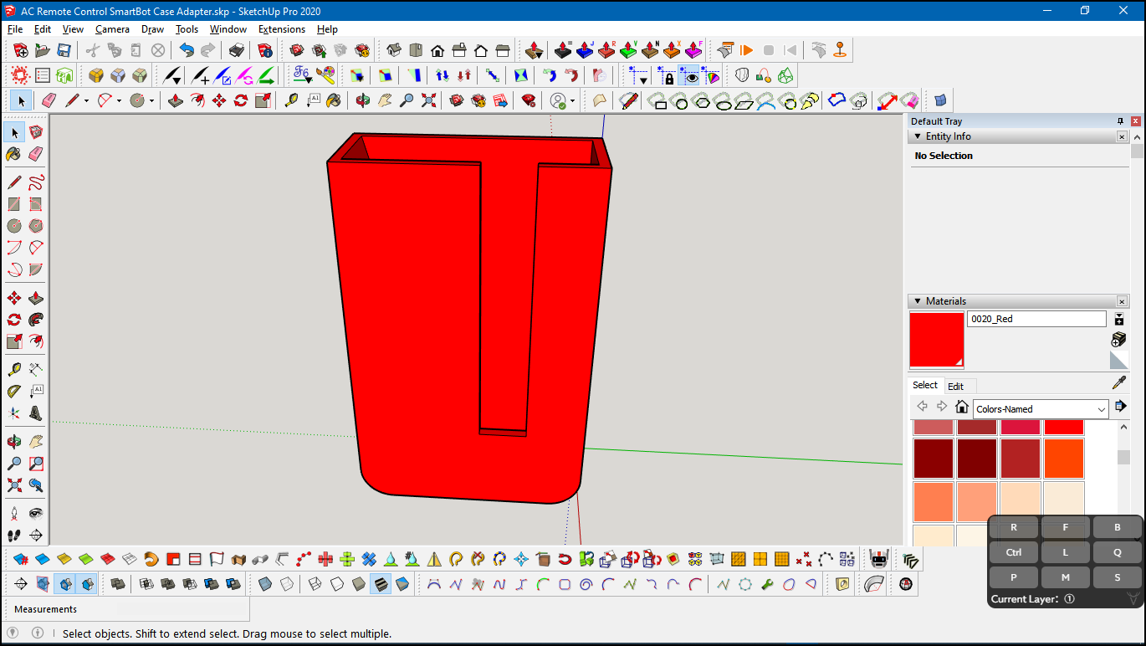Click the In Model home button in Materials
Image resolution: width=1146 pixels, height=646 pixels.
click(x=961, y=408)
